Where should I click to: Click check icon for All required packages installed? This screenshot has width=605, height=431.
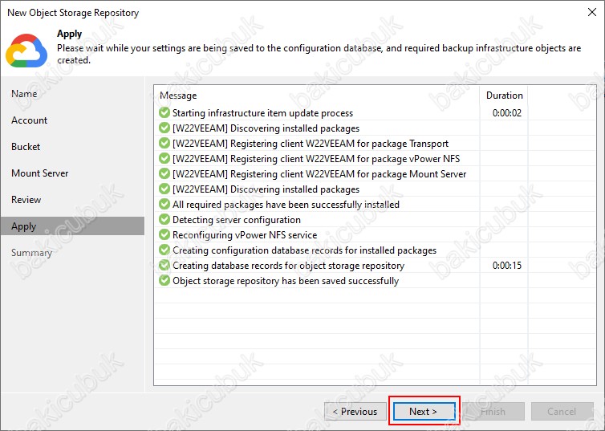pos(164,204)
